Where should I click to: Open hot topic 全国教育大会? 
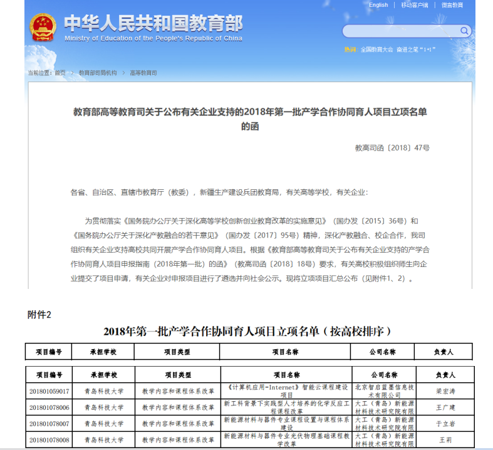(376, 49)
